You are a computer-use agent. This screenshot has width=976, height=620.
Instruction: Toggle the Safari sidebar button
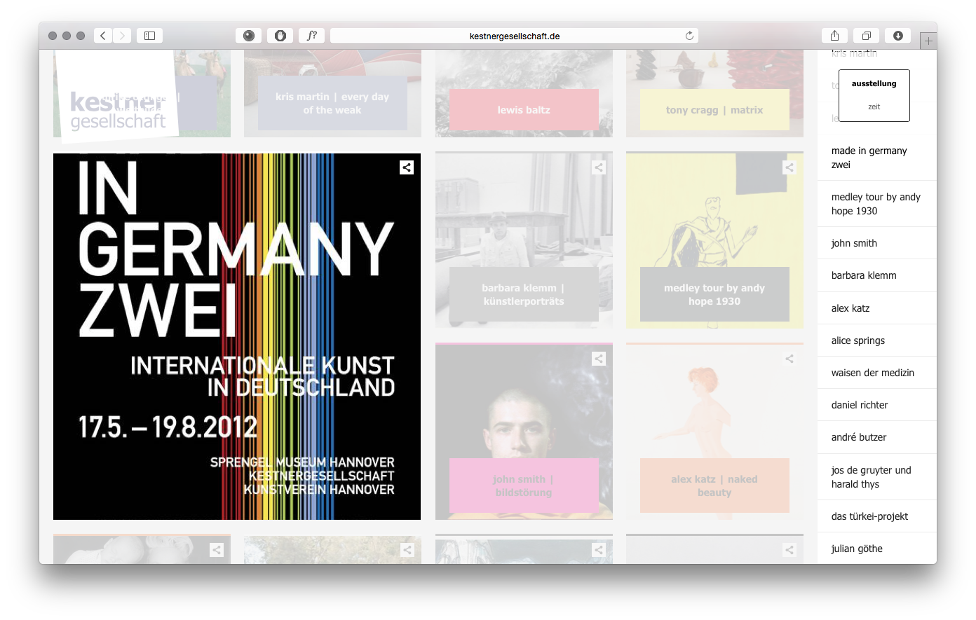(x=149, y=36)
